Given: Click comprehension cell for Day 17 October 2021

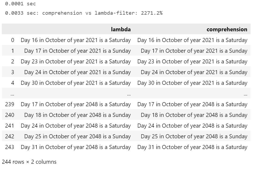Looking at the screenshot, I should click(194, 51).
